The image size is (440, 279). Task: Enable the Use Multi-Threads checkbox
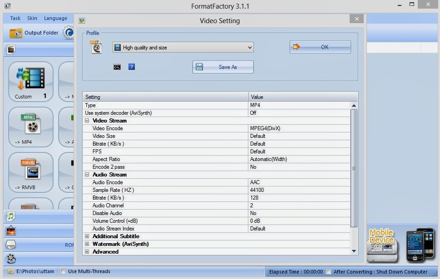pyautogui.click(x=63, y=271)
